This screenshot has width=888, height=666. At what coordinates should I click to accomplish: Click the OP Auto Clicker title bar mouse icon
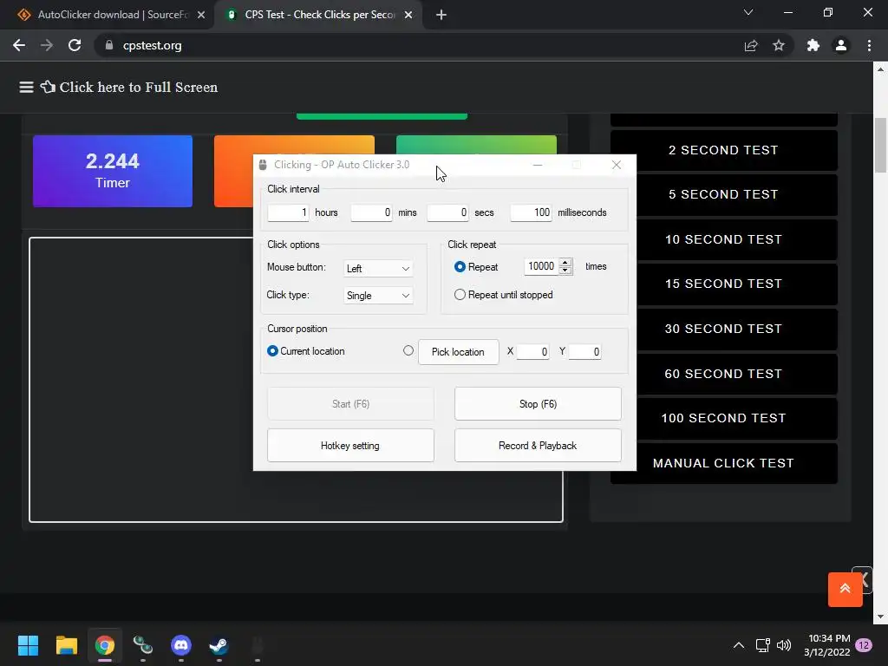263,165
